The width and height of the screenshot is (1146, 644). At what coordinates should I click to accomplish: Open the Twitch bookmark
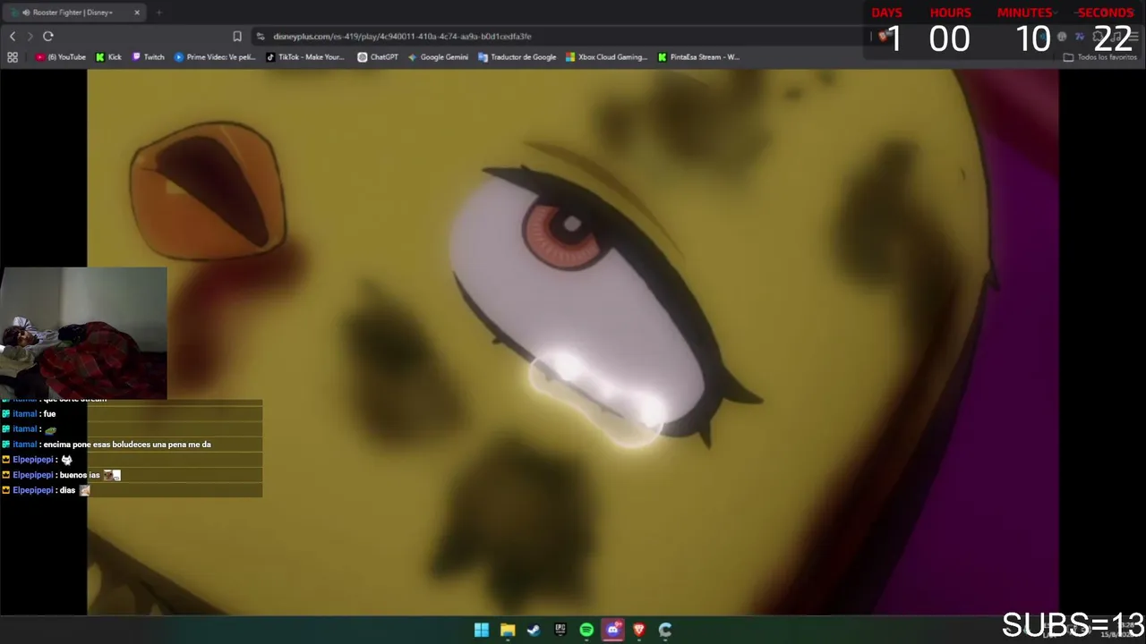pos(149,57)
